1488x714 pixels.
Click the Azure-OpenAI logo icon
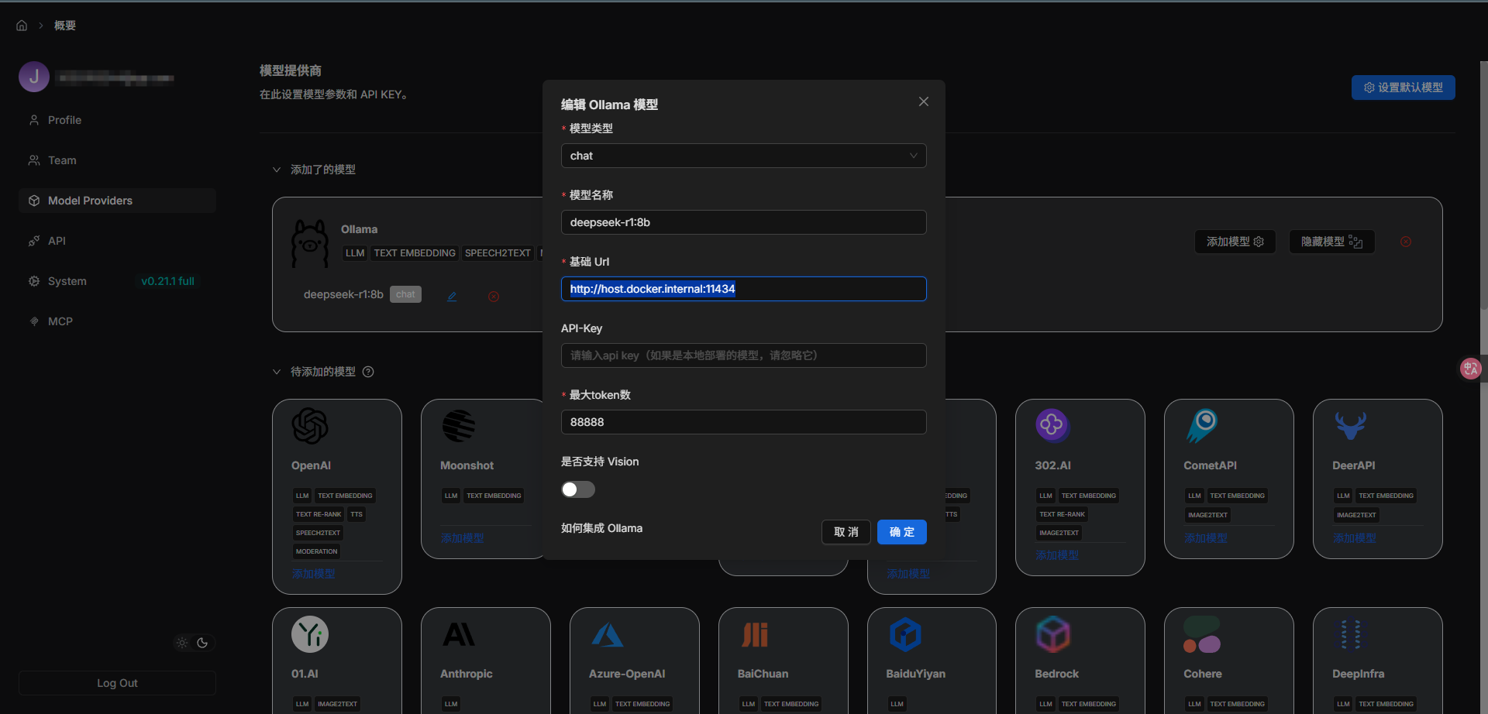pyautogui.click(x=608, y=635)
